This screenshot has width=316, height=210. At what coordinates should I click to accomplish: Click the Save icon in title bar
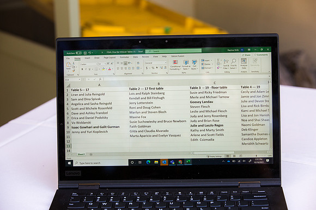coord(85,53)
